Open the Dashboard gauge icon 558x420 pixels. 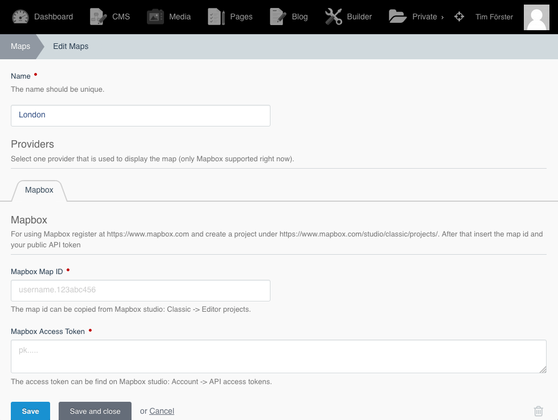[20, 17]
